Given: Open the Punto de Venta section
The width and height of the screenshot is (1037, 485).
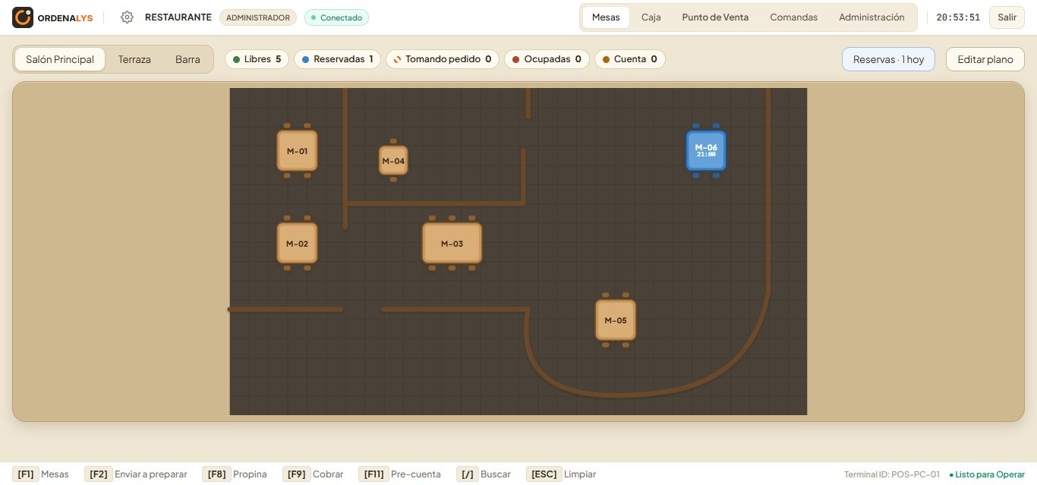Looking at the screenshot, I should [x=715, y=17].
